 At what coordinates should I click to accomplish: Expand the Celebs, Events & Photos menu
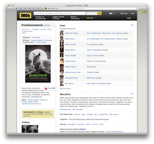[x=60, y=18]
